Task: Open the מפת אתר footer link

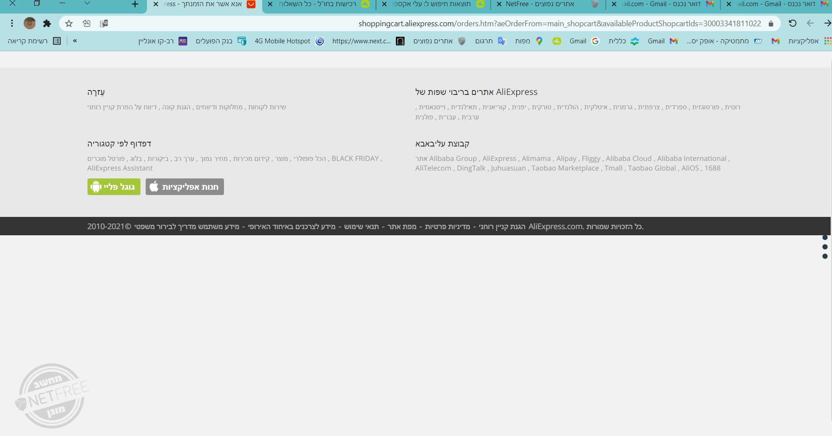Action: (402, 227)
